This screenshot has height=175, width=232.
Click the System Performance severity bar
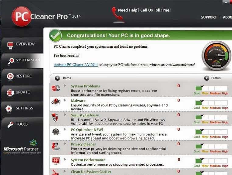click(211, 161)
